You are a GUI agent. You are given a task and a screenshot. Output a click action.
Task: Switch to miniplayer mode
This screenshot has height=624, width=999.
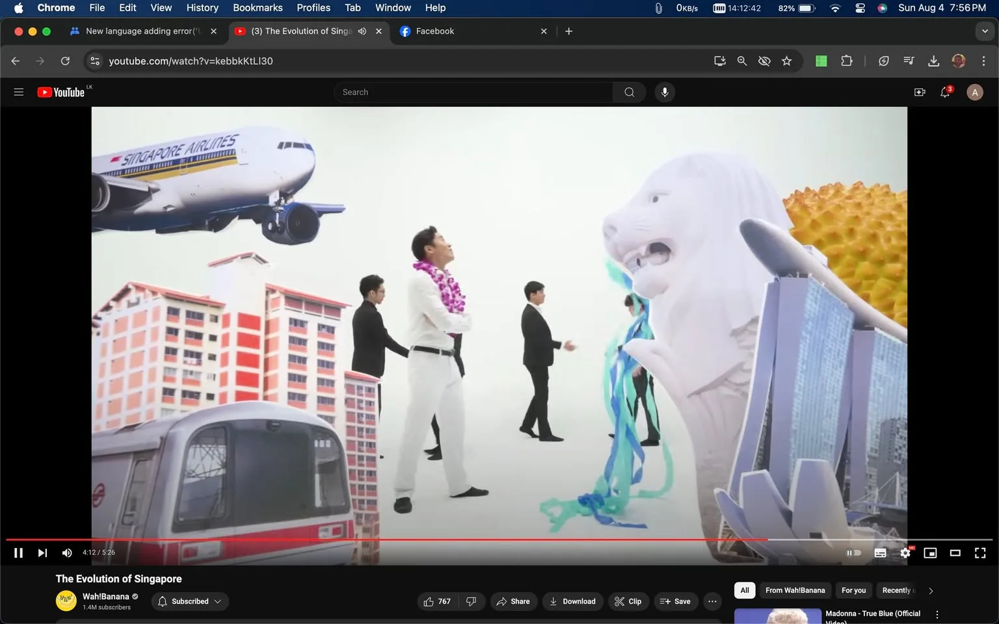(x=930, y=552)
